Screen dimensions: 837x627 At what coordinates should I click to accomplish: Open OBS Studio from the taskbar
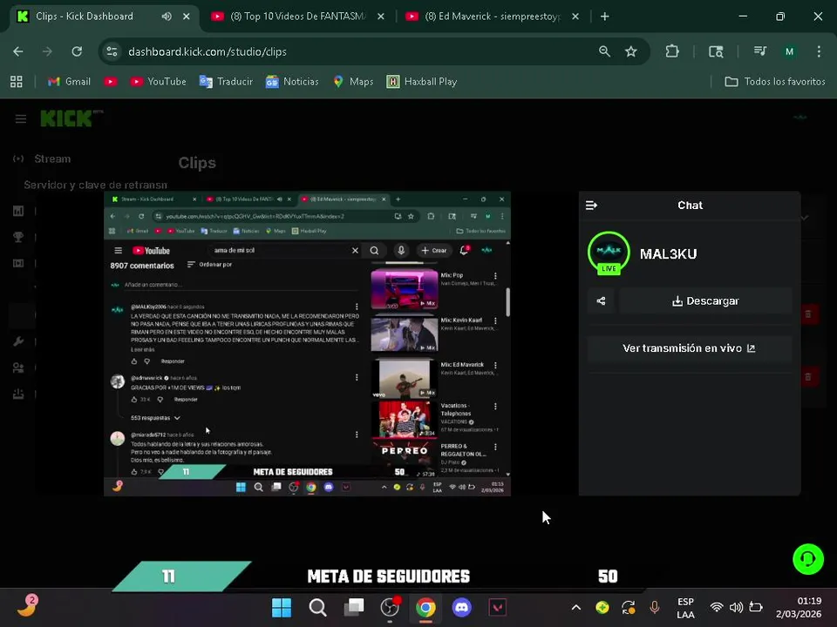(x=390, y=607)
